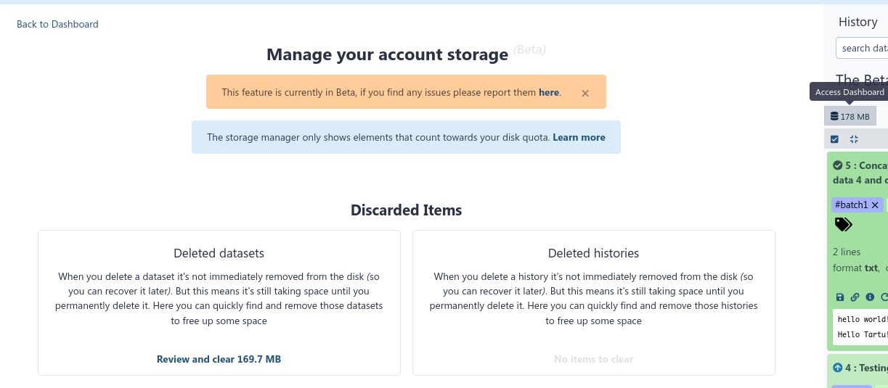This screenshot has width=888, height=388.
Task: Collapse the dataset 5 Concatenate entry
Action: click(x=868, y=165)
